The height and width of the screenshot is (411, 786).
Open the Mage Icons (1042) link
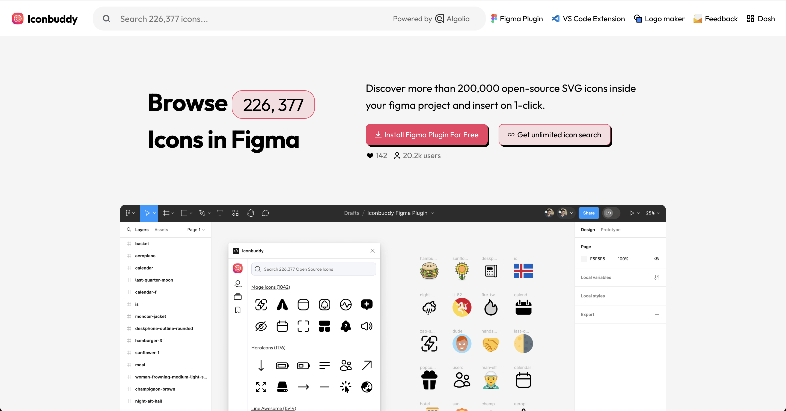270,287
